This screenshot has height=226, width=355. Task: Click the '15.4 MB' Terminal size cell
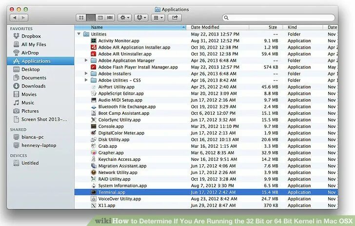coord(270,192)
